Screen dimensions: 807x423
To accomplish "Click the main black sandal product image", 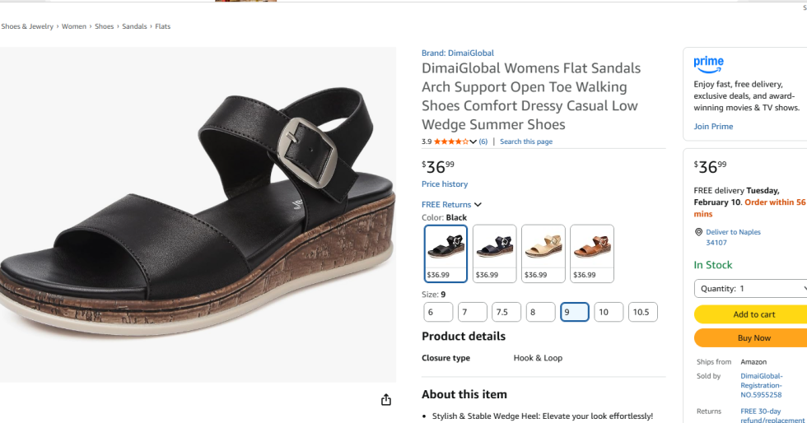I will point(198,214).
